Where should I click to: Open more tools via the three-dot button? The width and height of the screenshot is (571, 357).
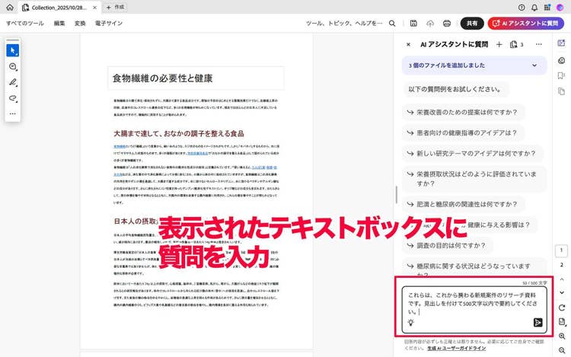[12, 114]
